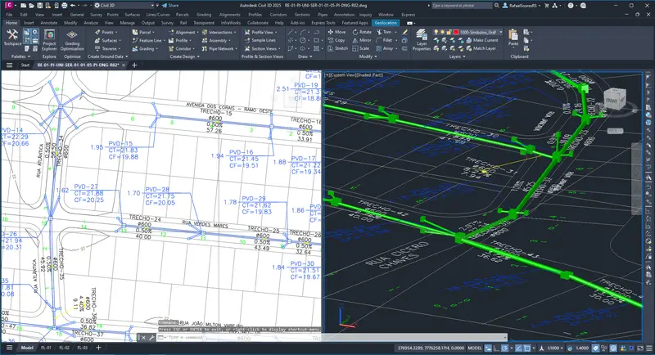The height and width of the screenshot is (355, 655).
Task: Open the Toolspace palette
Action: point(12,37)
